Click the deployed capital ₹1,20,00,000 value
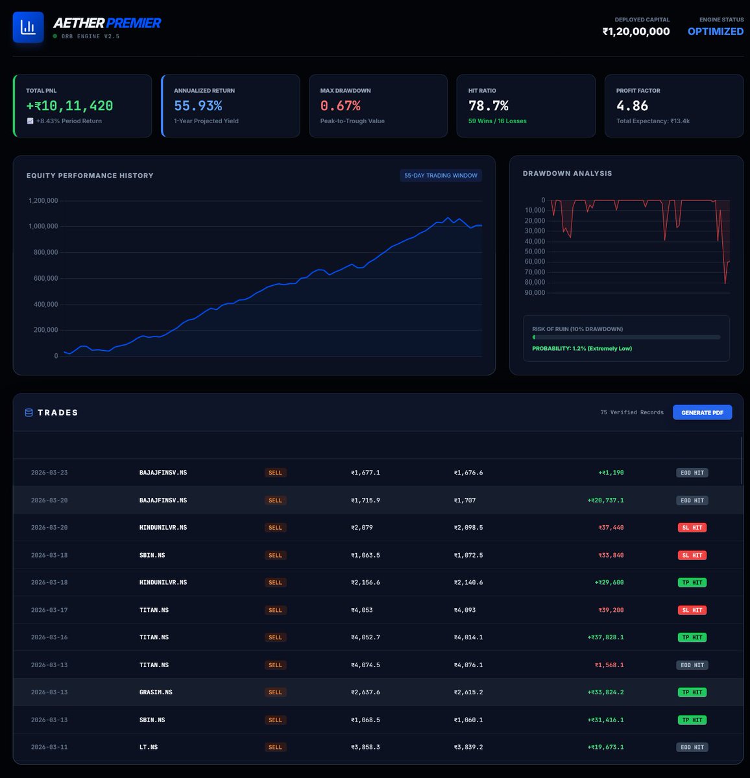This screenshot has width=750, height=778. click(x=636, y=31)
